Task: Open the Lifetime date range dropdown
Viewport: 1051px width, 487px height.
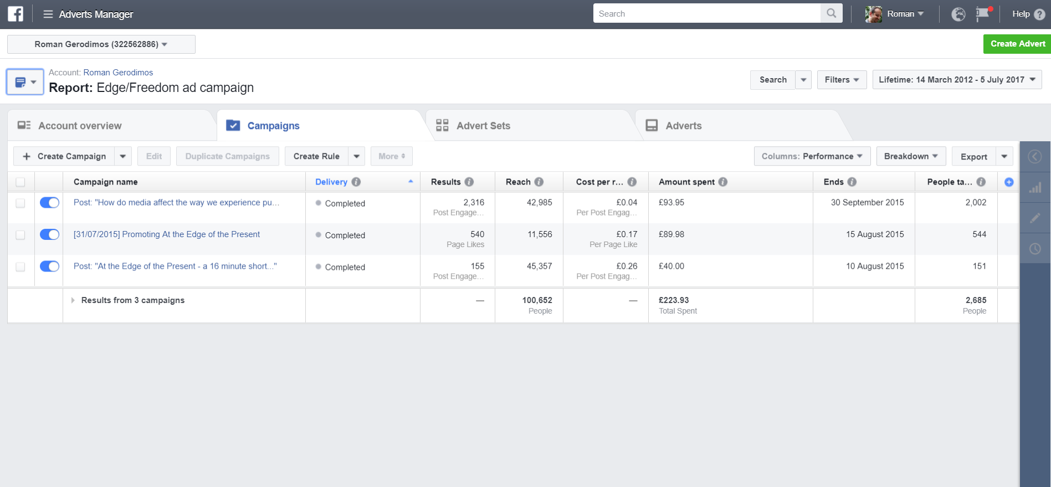Action: coord(957,80)
